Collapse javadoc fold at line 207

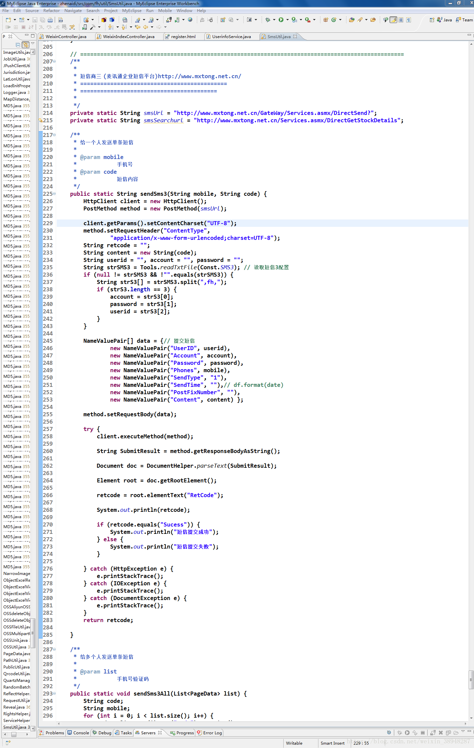[54, 61]
